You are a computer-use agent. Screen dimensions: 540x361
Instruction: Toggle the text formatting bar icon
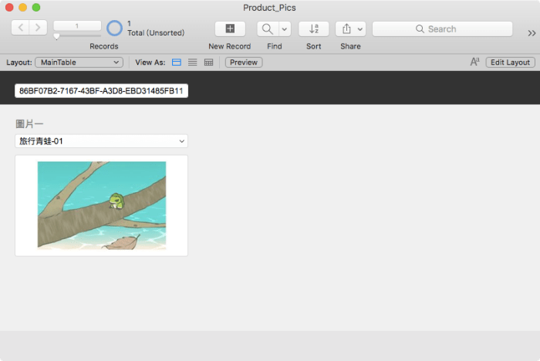(474, 62)
